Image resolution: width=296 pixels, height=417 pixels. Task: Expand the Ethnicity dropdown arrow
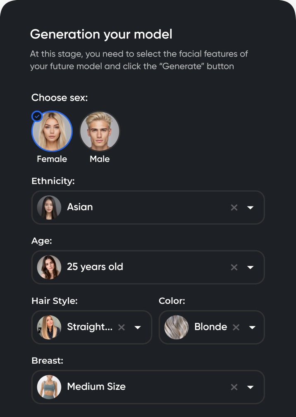(250, 207)
